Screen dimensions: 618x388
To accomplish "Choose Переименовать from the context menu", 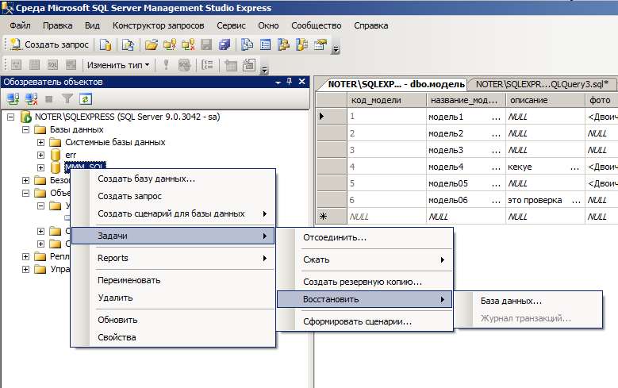I will coord(173,280).
